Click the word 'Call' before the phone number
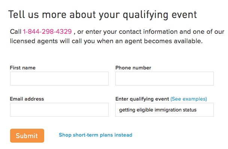This screenshot has width=228, height=149. coord(16,32)
